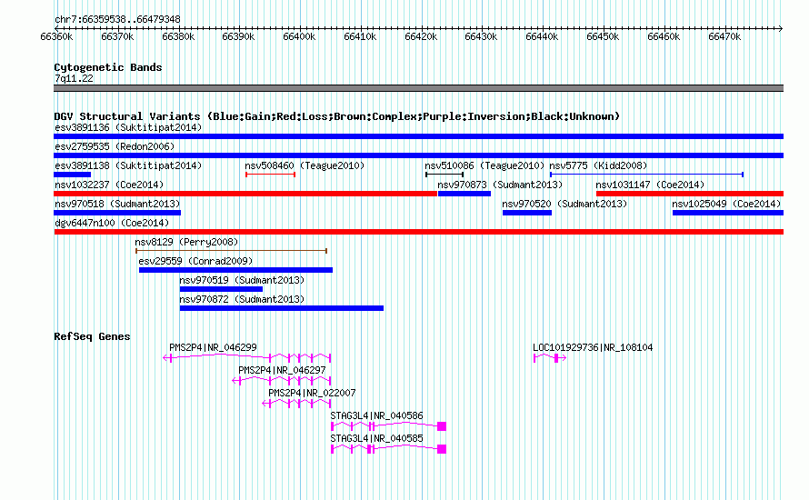Click the blue nsv970872 (Sudmant2013) bar
The width and height of the screenshot is (809, 500).
pos(282,308)
